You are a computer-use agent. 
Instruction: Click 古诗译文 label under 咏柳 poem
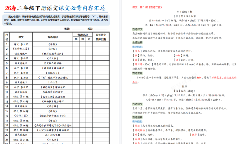[137, 29]
